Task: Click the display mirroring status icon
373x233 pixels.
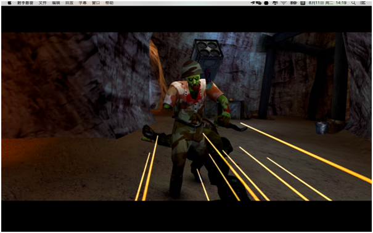Action: click(x=275, y=3)
